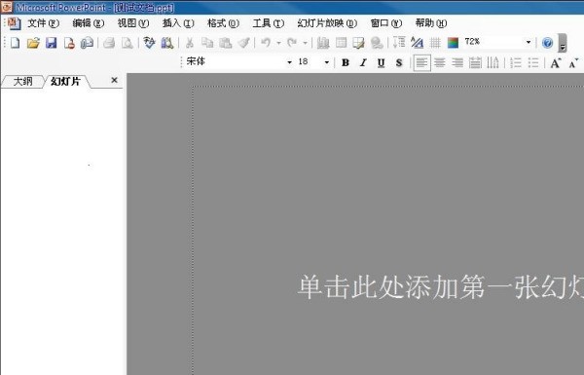Viewport: 584px width, 375px height.
Task: Toggle Show Formatting icon
Action: point(417,43)
